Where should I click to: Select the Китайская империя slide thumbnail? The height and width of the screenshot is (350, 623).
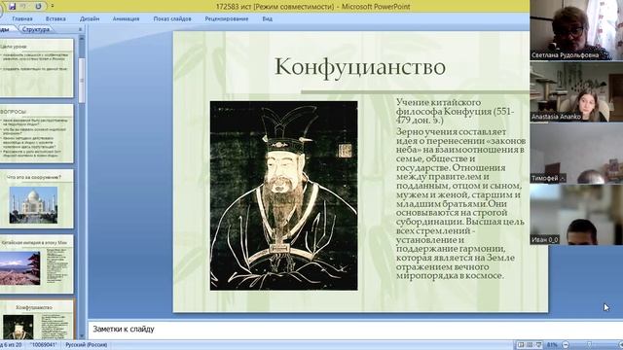coord(37,264)
